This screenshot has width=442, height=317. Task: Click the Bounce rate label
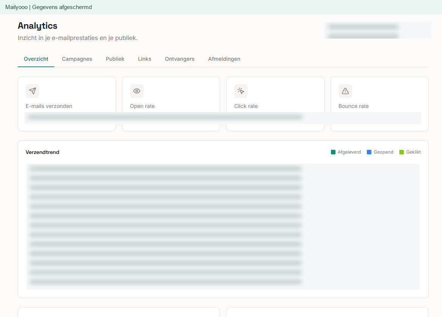click(x=354, y=106)
